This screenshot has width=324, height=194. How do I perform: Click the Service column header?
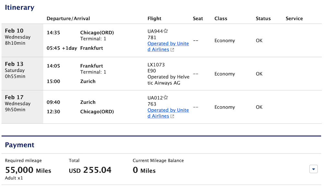click(x=294, y=18)
